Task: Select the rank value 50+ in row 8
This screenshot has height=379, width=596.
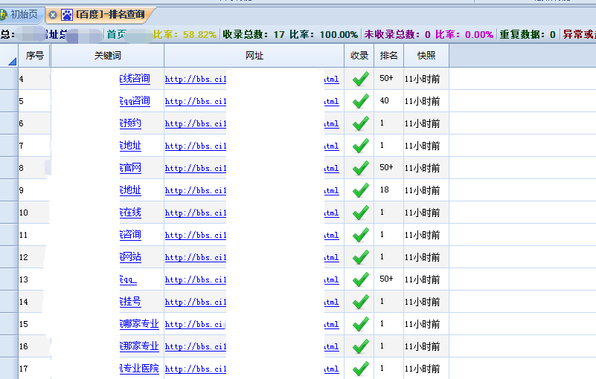Action: click(386, 167)
